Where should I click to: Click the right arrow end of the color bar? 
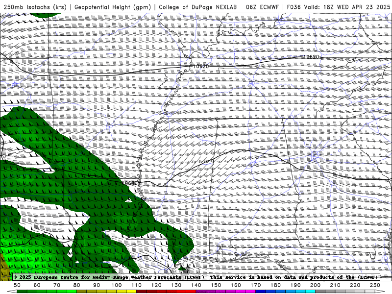coord(380,292)
